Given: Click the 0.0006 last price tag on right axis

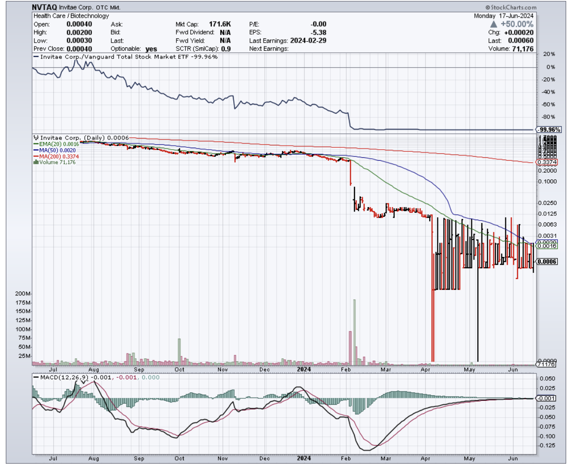Looking at the screenshot, I should click(547, 261).
